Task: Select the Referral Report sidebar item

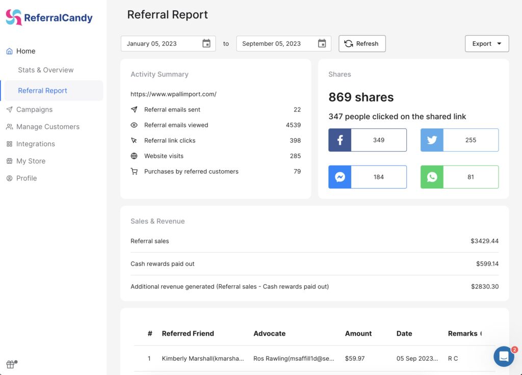Action: coord(43,90)
